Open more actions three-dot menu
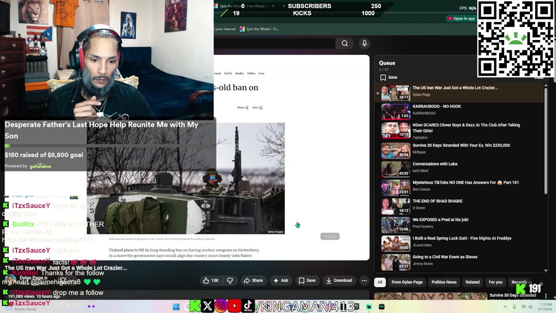The image size is (556, 313). tap(364, 281)
